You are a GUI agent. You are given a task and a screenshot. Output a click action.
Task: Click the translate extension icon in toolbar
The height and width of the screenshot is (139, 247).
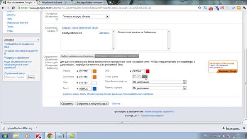click(217, 8)
